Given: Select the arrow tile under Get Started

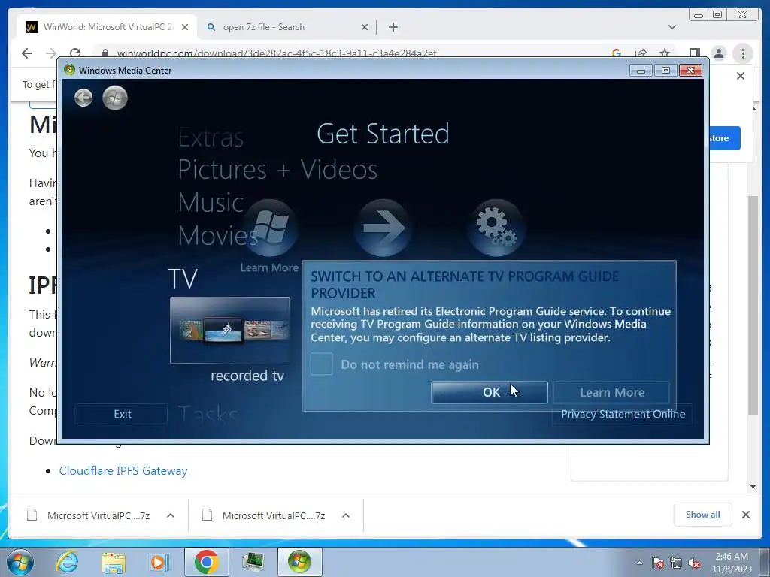Looking at the screenshot, I should [383, 227].
